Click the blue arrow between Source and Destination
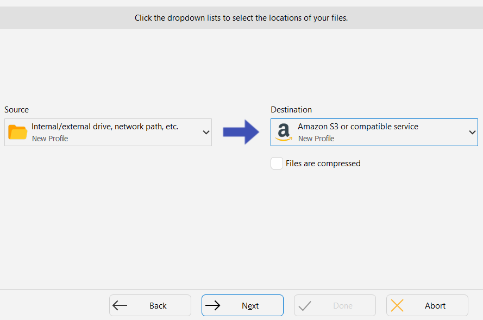 click(241, 132)
